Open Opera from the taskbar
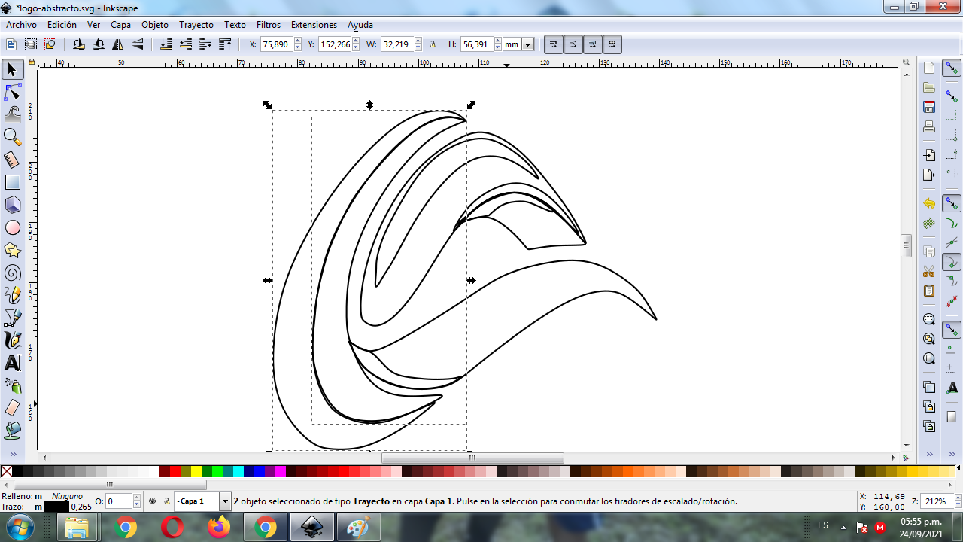 (x=172, y=528)
